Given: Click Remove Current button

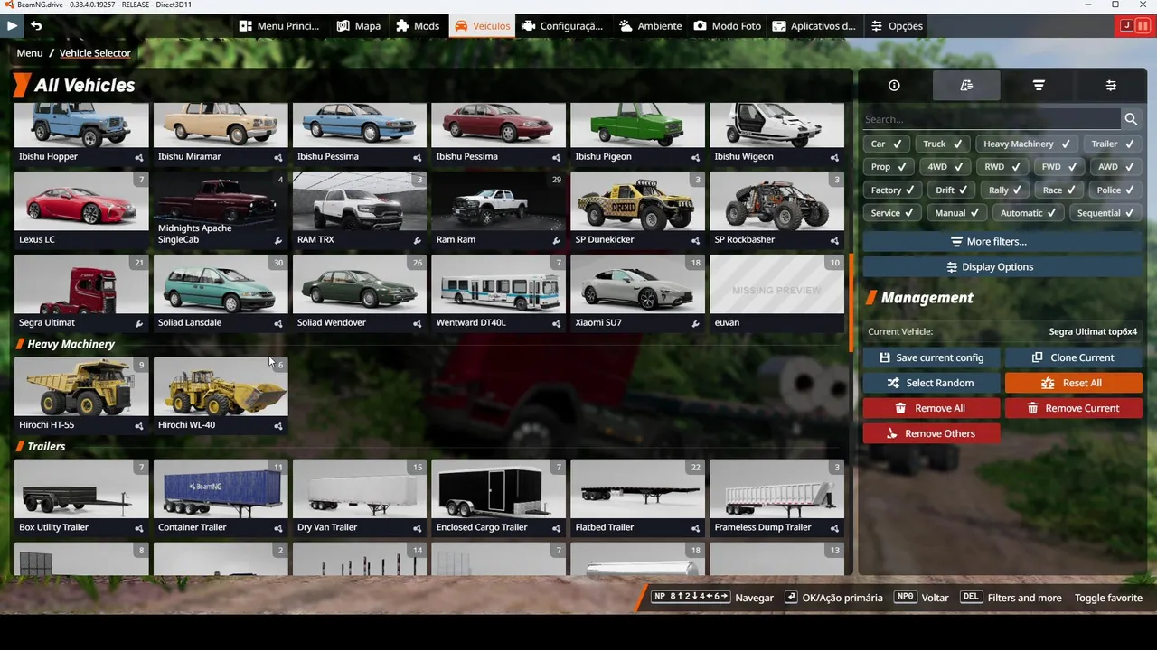Looking at the screenshot, I should click(x=1074, y=408).
